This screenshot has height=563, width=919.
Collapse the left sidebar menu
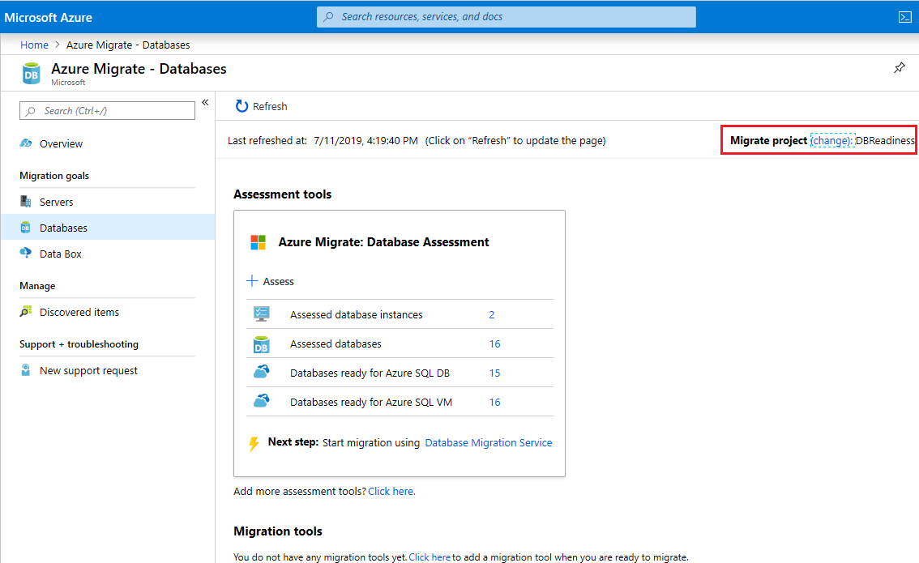pyautogui.click(x=205, y=102)
